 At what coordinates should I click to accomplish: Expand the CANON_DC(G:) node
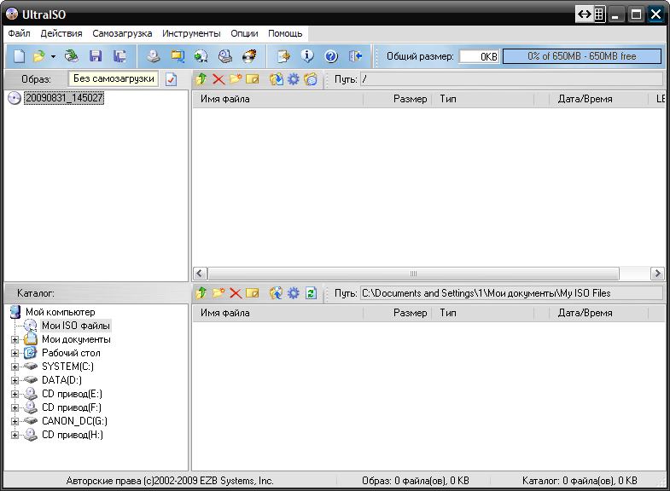[x=15, y=421]
